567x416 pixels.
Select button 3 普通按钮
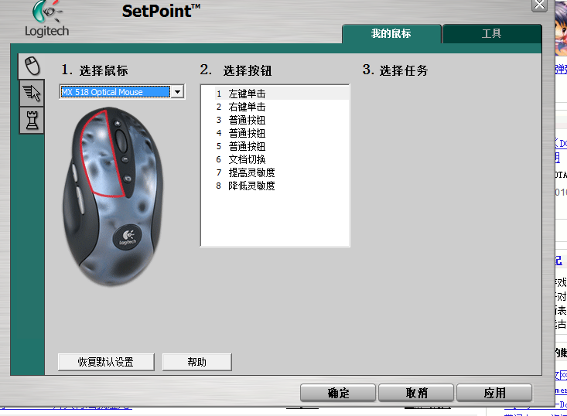tap(282, 120)
